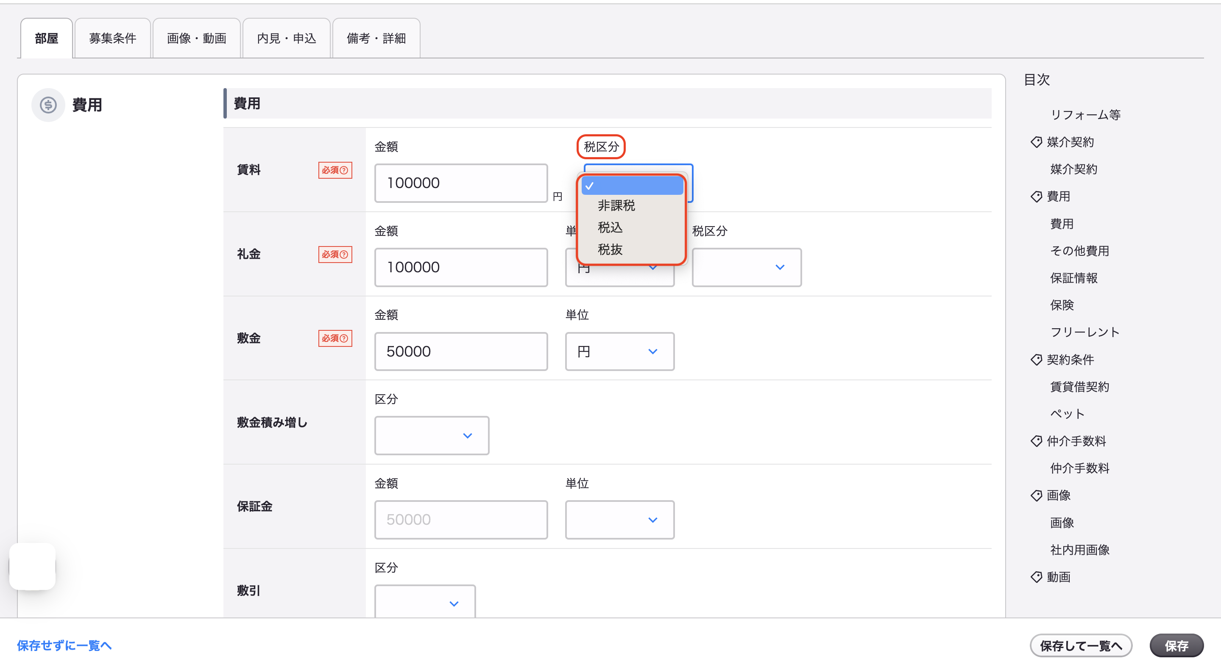The width and height of the screenshot is (1221, 670).
Task: Jump to フリーレント in 目次
Action: (1085, 332)
